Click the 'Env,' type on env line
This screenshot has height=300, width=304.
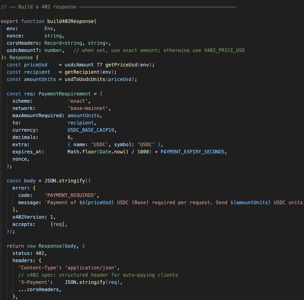(x=50, y=28)
